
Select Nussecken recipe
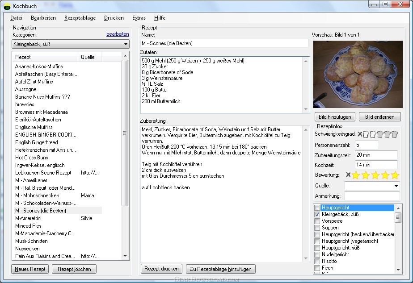(x=27, y=249)
